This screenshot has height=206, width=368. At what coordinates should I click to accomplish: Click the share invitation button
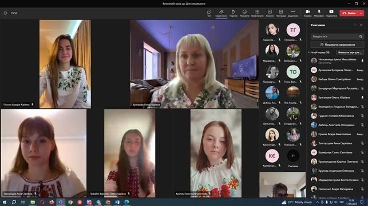[x=337, y=45]
